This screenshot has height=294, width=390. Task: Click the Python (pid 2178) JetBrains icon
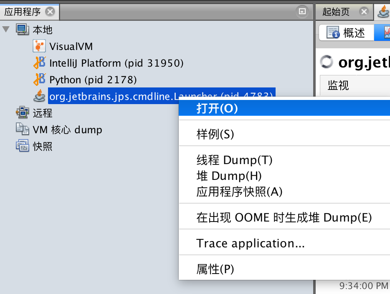pyautogui.click(x=40, y=80)
